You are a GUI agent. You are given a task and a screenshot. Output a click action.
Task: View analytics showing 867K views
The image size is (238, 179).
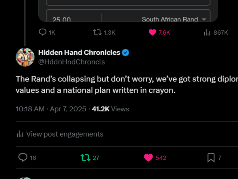[216, 33]
